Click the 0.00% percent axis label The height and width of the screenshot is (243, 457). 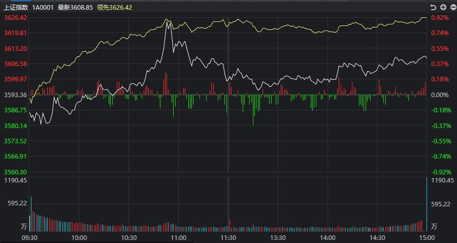(x=440, y=95)
